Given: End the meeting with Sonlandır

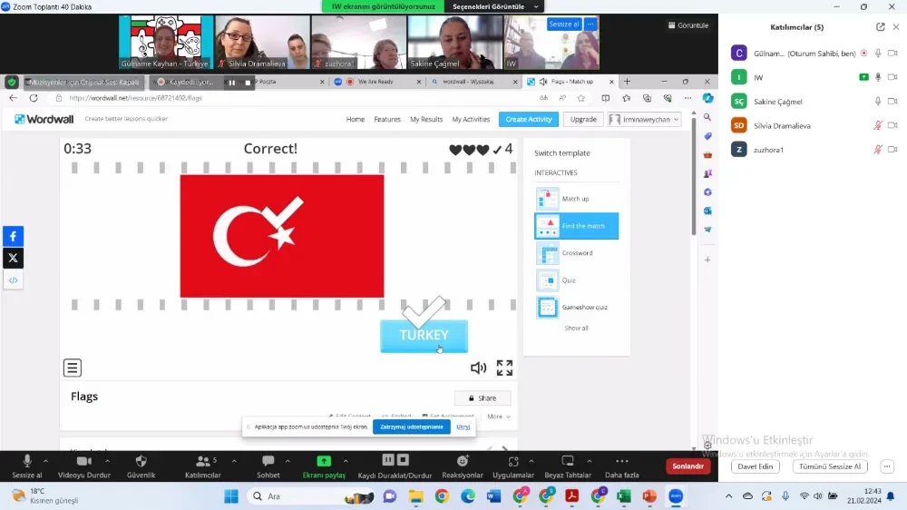Looking at the screenshot, I should point(688,466).
